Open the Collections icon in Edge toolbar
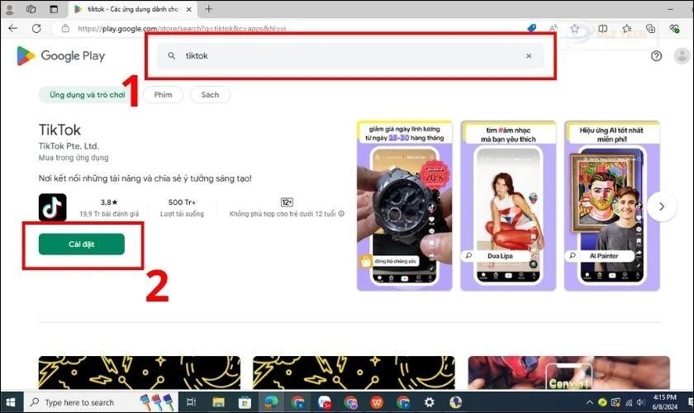The width and height of the screenshot is (694, 413). (x=651, y=28)
